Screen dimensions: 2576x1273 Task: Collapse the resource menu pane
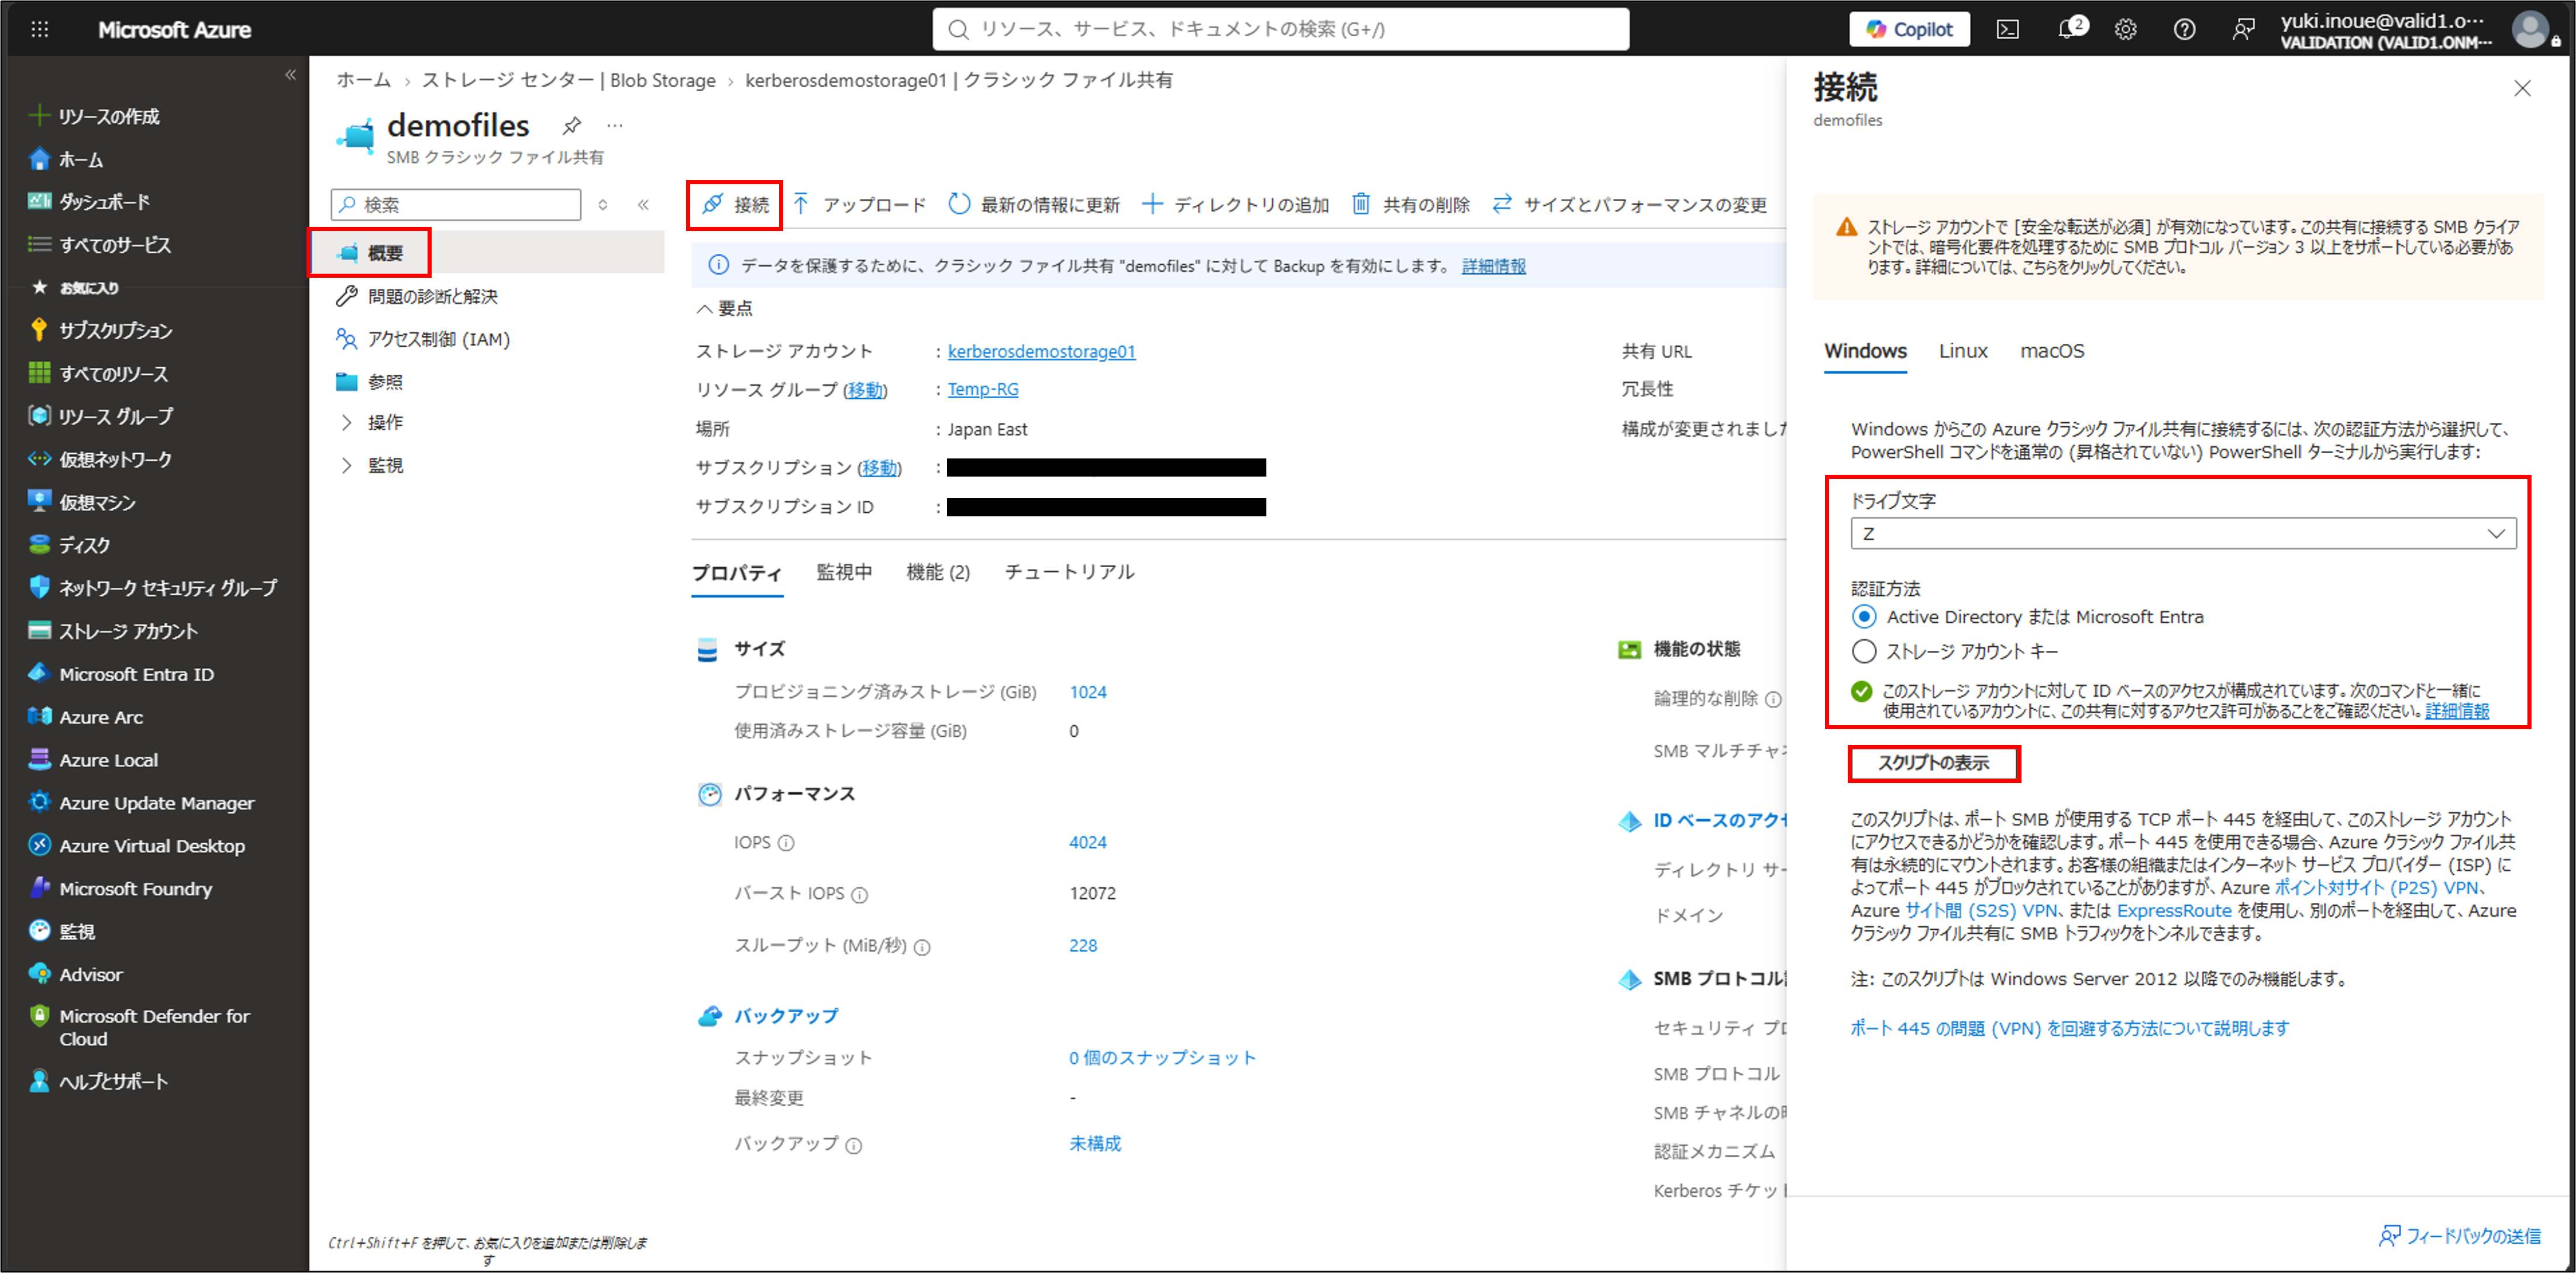pos(644,204)
